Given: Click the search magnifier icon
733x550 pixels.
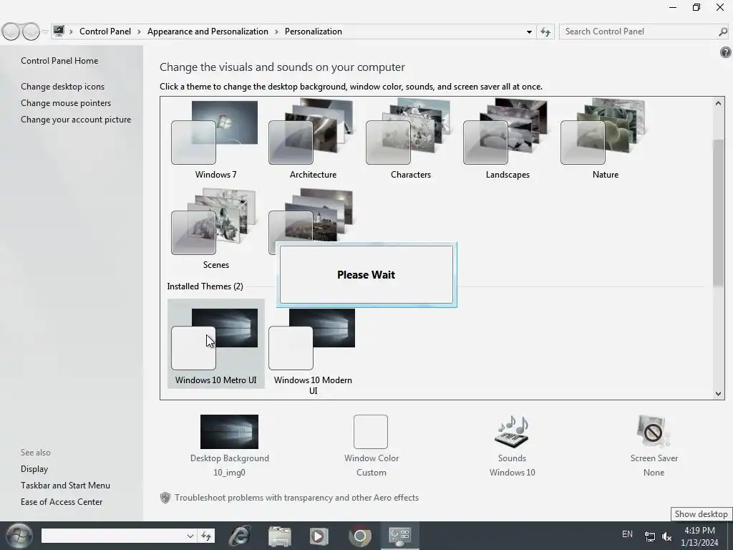Looking at the screenshot, I should 723,32.
